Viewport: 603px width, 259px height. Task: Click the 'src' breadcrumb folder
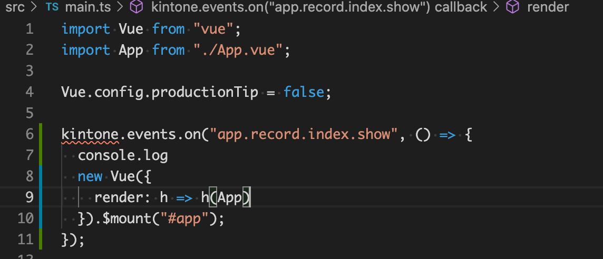pyautogui.click(x=15, y=6)
